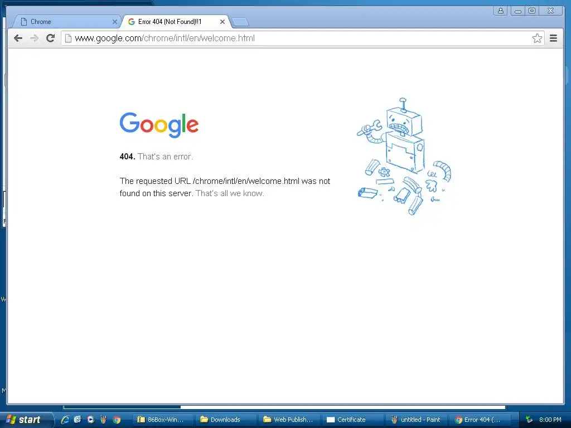
Task: Click the page icon in the address bar
Action: pos(68,38)
